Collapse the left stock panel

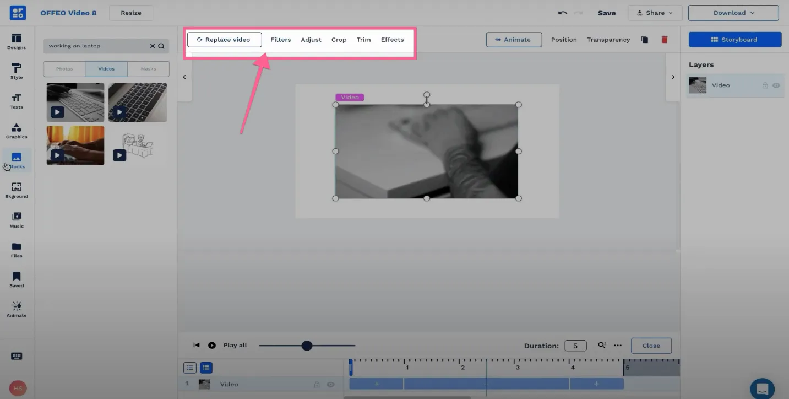(x=184, y=77)
